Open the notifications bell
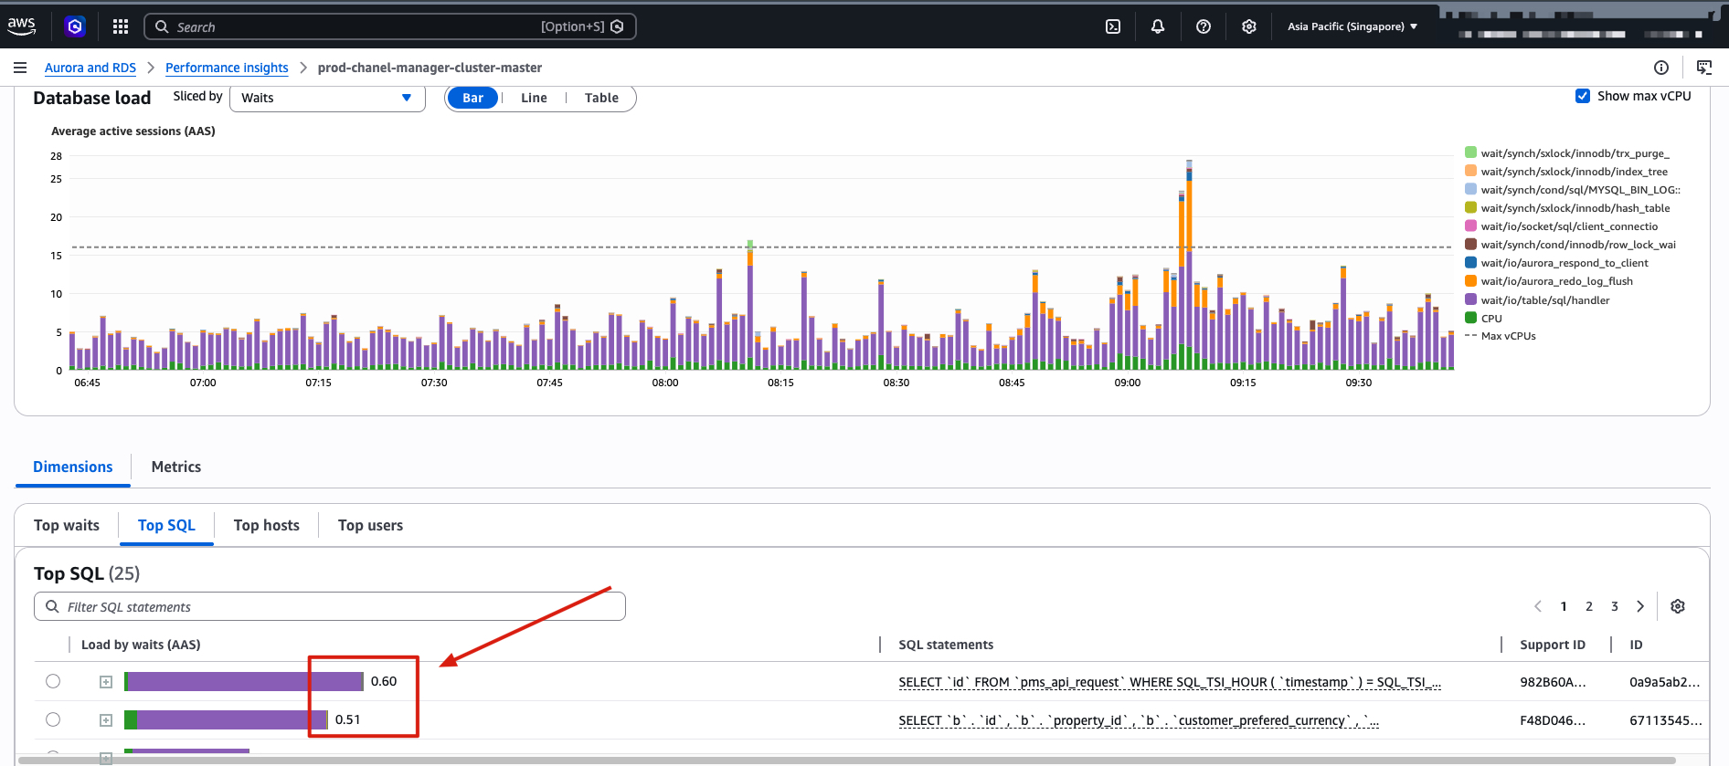This screenshot has width=1729, height=766. 1158,26
